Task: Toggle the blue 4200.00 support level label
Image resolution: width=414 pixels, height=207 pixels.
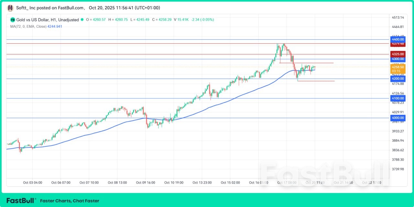Action: point(398,78)
